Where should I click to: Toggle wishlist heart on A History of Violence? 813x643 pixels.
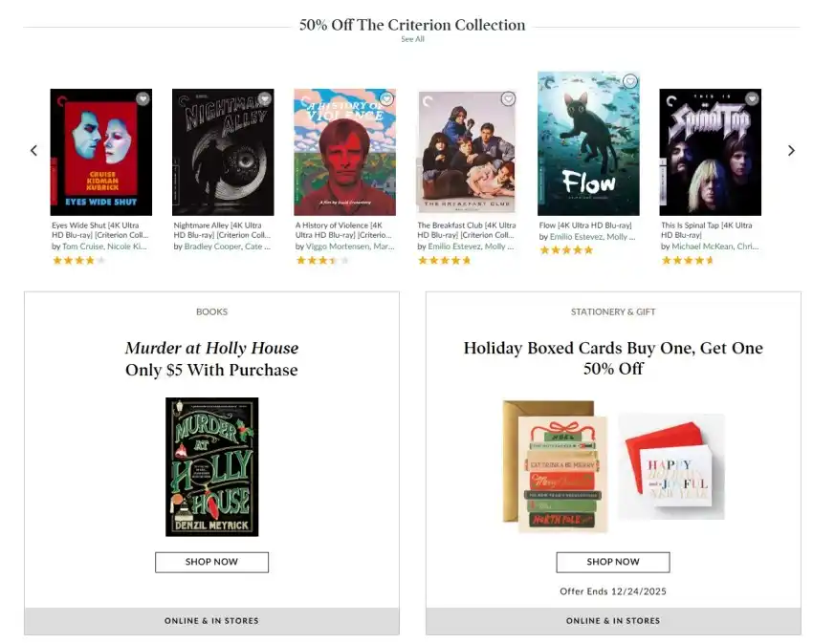(x=386, y=98)
